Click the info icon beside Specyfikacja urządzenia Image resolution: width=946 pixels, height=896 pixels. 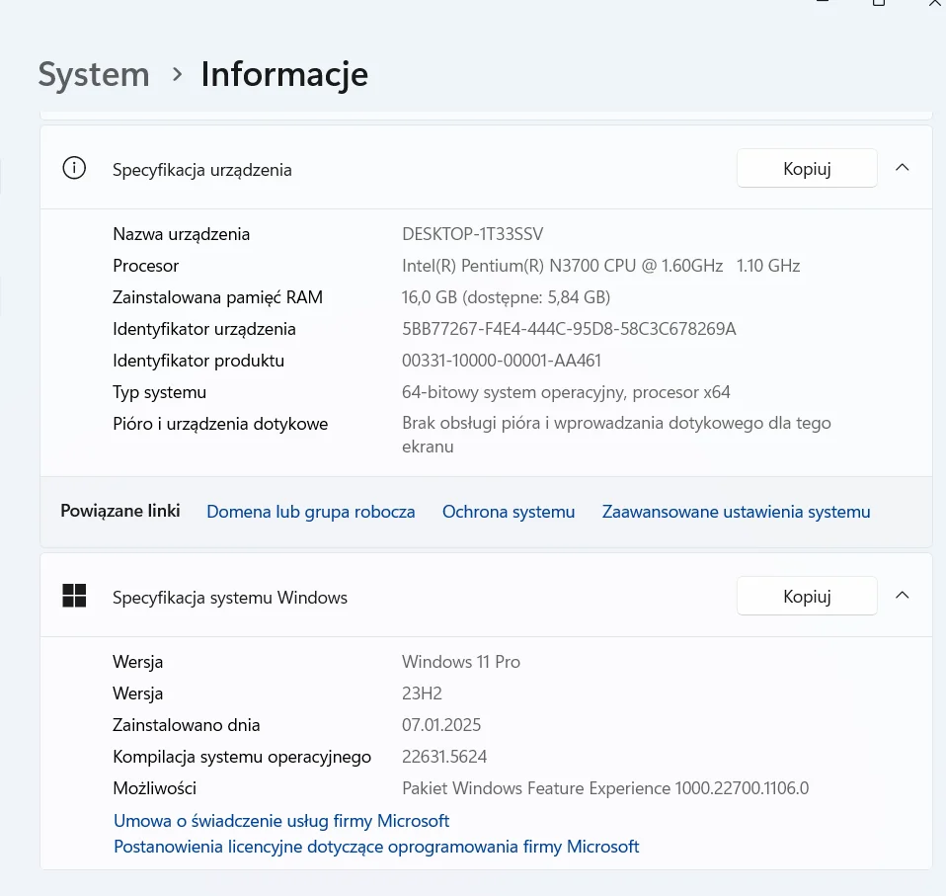[x=74, y=168]
